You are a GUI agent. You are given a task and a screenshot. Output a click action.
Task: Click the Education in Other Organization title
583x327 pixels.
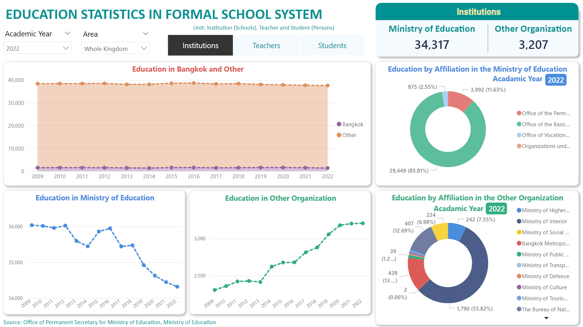[x=280, y=198]
